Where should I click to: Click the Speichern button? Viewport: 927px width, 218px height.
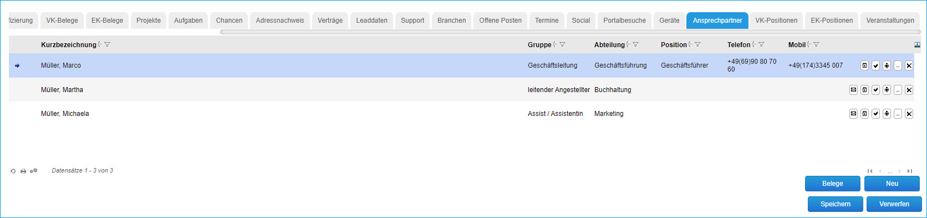(836, 204)
